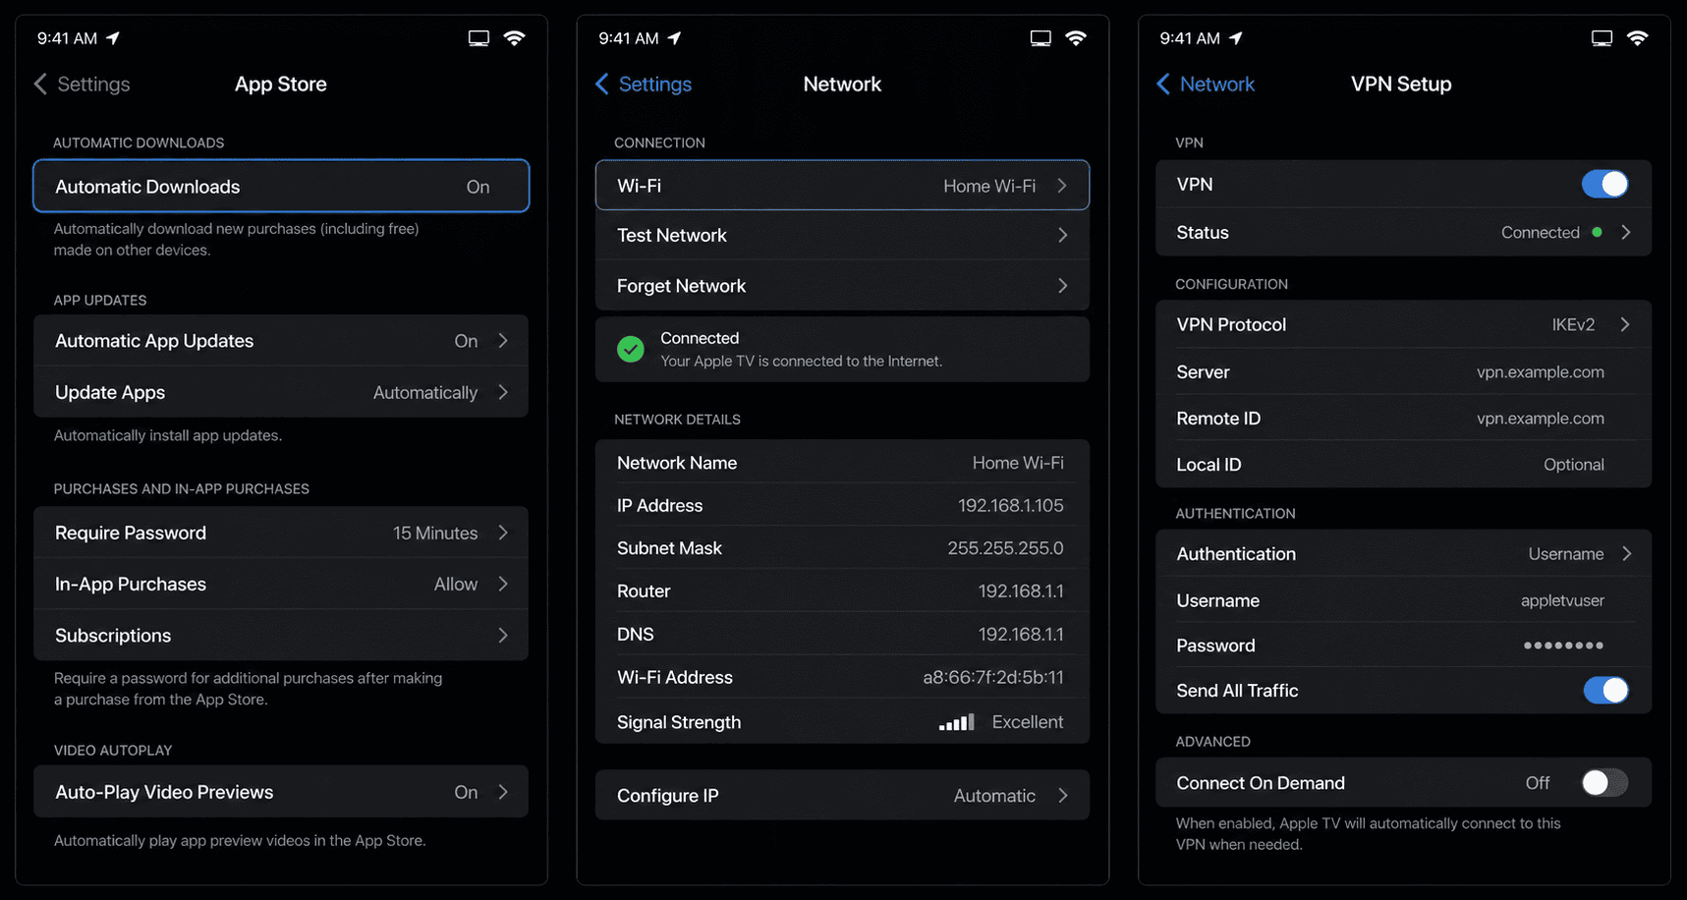Click the Password dots field

1563,646
